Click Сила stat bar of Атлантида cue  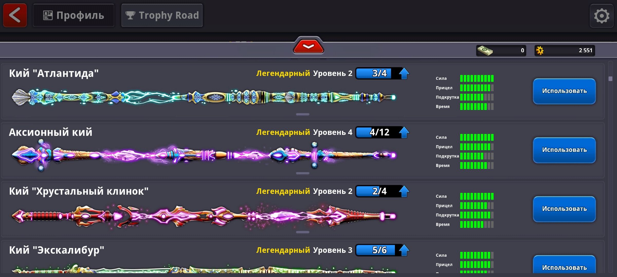point(477,78)
